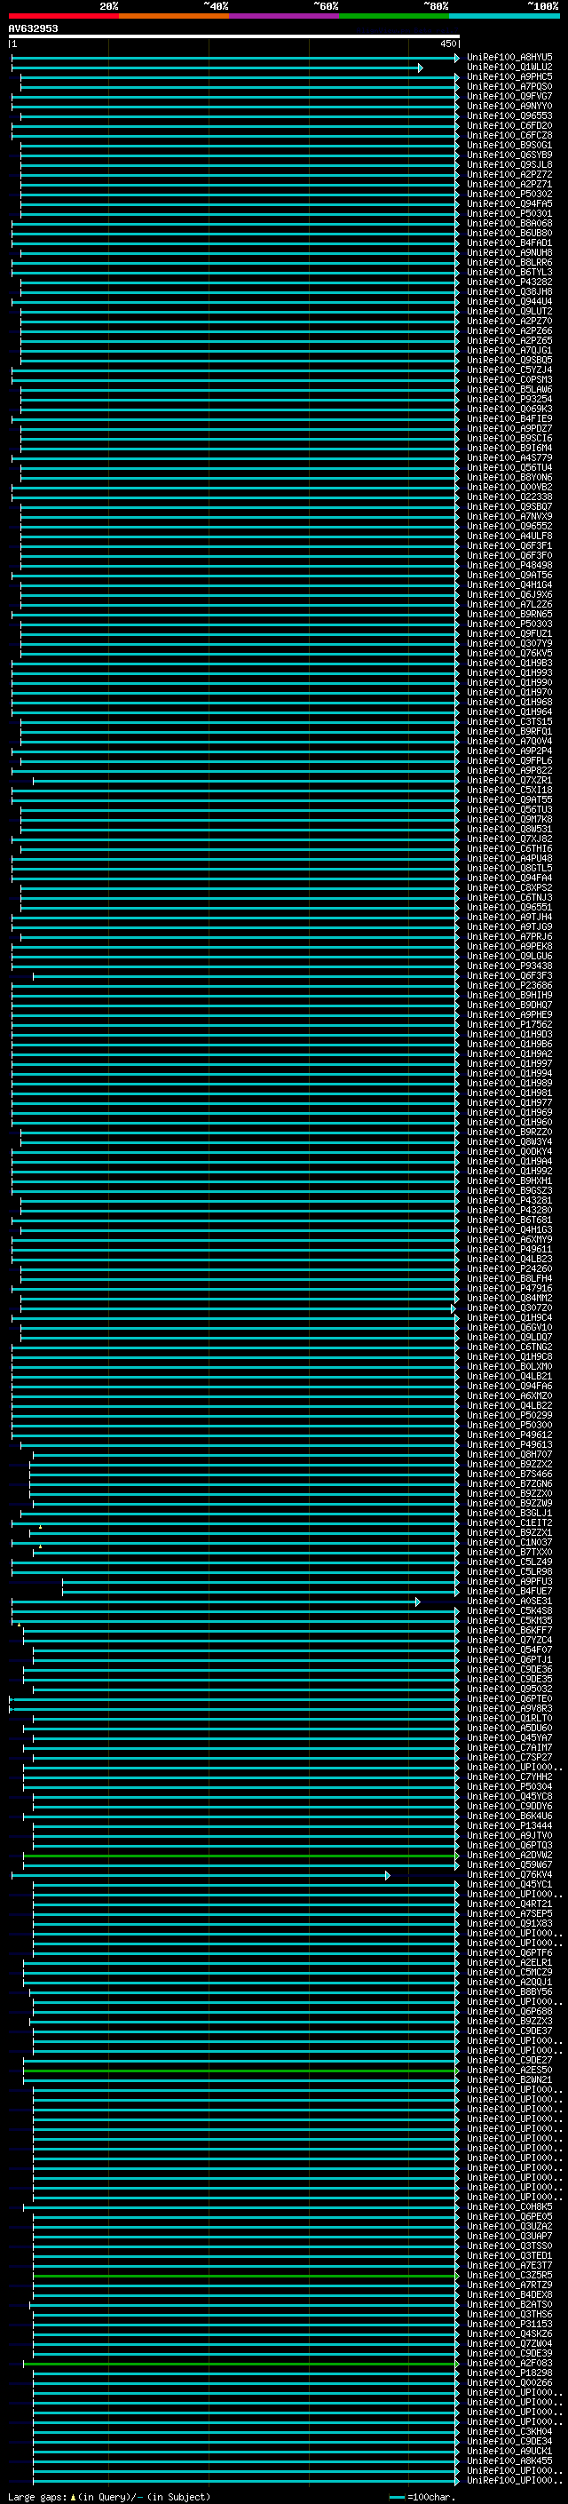Select label UniRef100_Q1H9D3
The width and height of the screenshot is (568, 2504).
click(x=509, y=1034)
